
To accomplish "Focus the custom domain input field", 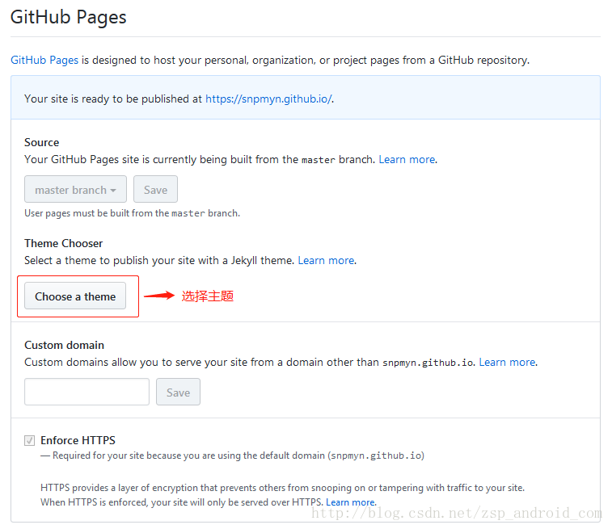I will coord(87,392).
